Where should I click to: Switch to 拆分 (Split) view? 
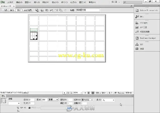pyautogui.click(x=12, y=10)
